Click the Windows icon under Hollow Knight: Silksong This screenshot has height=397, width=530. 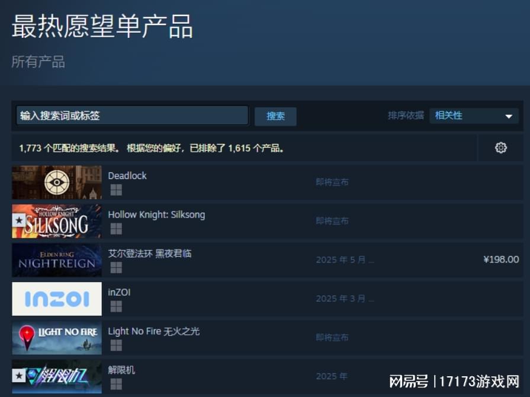pyautogui.click(x=116, y=229)
